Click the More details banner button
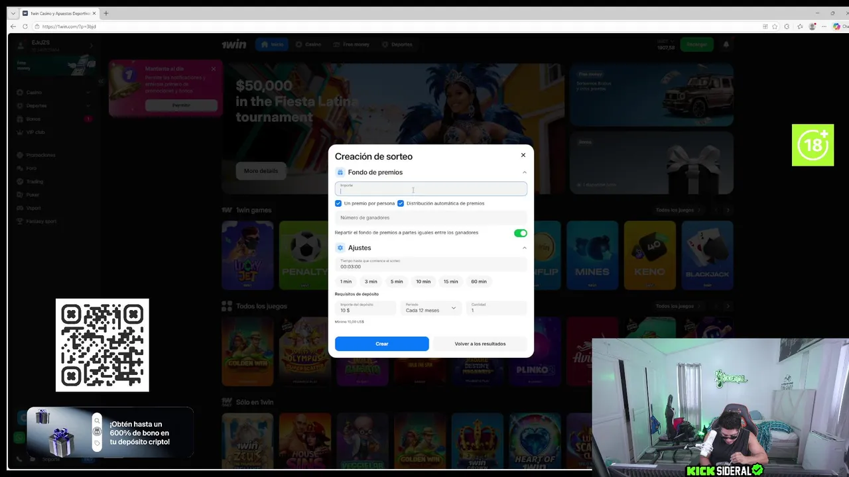849x477 pixels. click(261, 171)
